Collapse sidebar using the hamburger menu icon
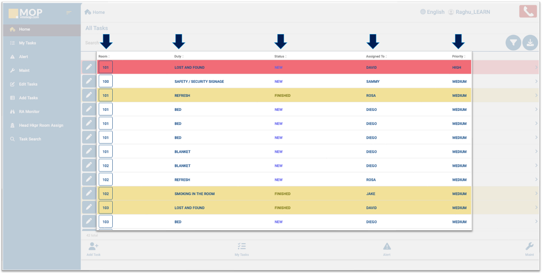Image resolution: width=542 pixels, height=273 pixels. 69,13
